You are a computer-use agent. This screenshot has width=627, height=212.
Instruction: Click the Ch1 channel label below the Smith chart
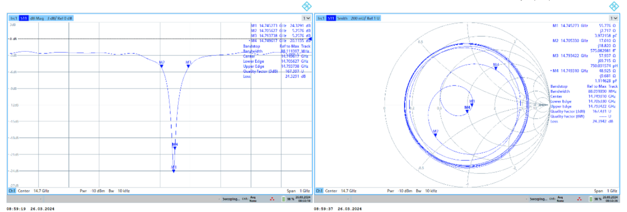tap(319, 191)
